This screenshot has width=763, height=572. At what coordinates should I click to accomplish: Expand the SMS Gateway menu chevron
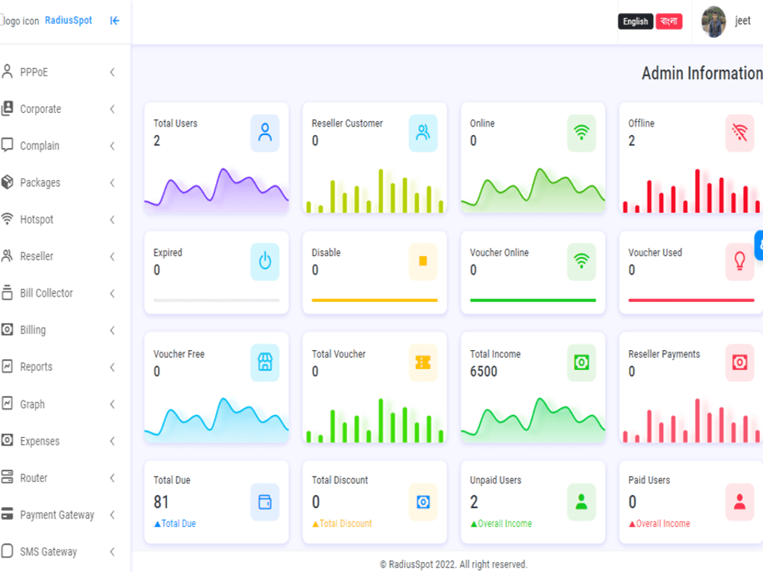pos(112,551)
